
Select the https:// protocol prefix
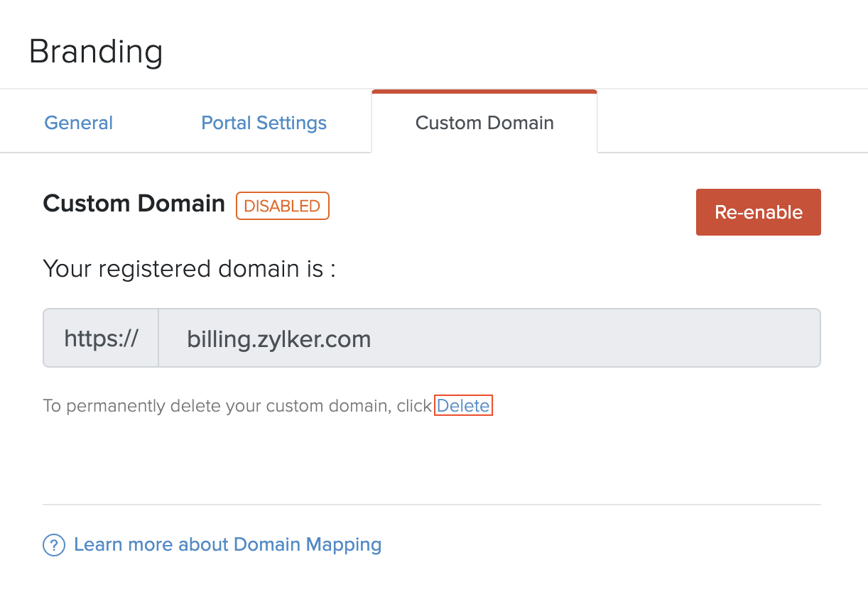click(100, 338)
